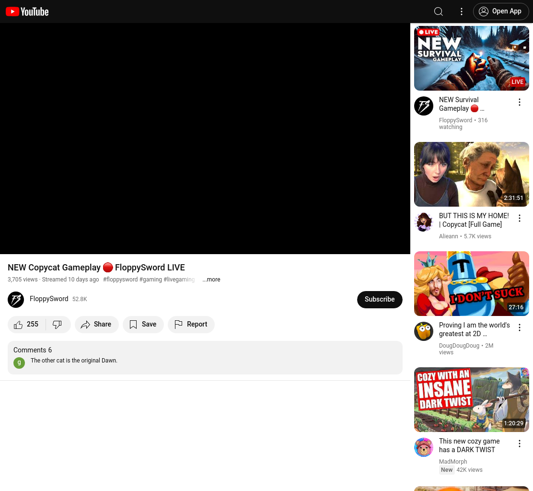Open 'This new cozy game has a DARK TWIST' title

point(469,445)
